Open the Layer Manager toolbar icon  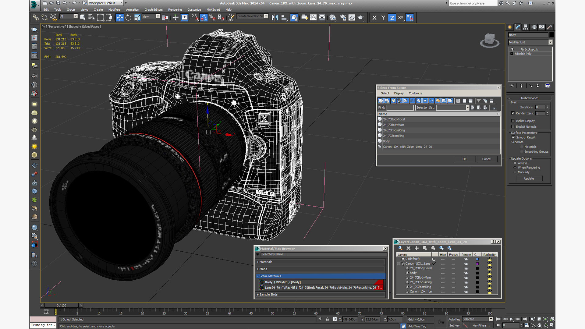pyautogui.click(x=294, y=18)
